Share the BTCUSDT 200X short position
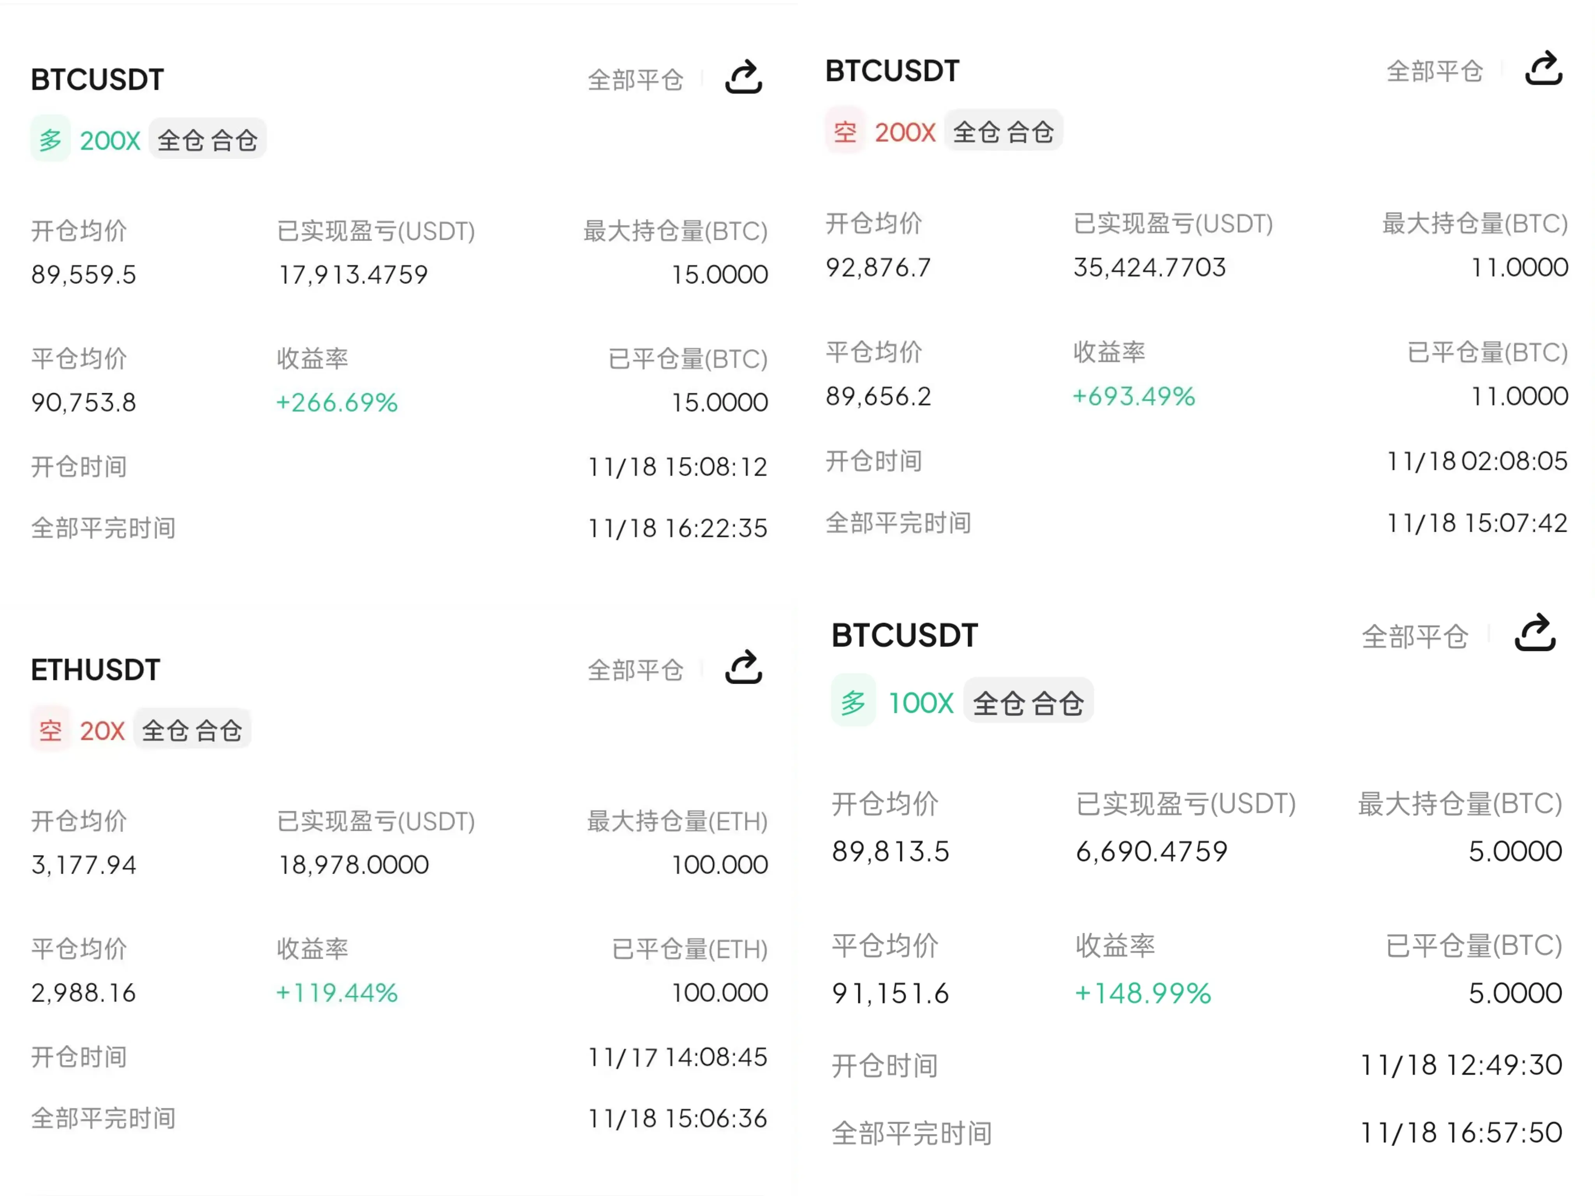This screenshot has width=1595, height=1196. coord(1543,69)
